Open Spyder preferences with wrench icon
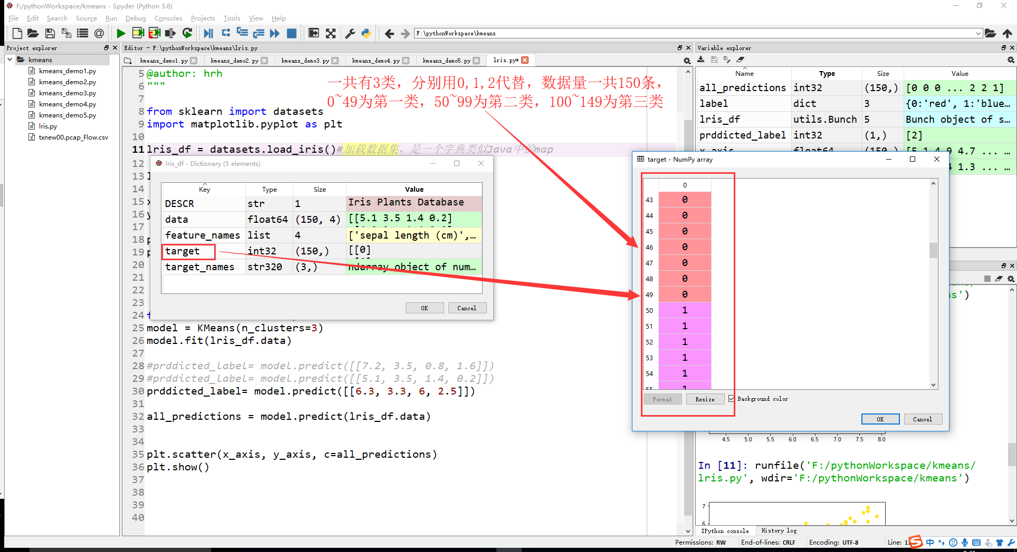Screen dimensions: 1017x552 (x=349, y=33)
